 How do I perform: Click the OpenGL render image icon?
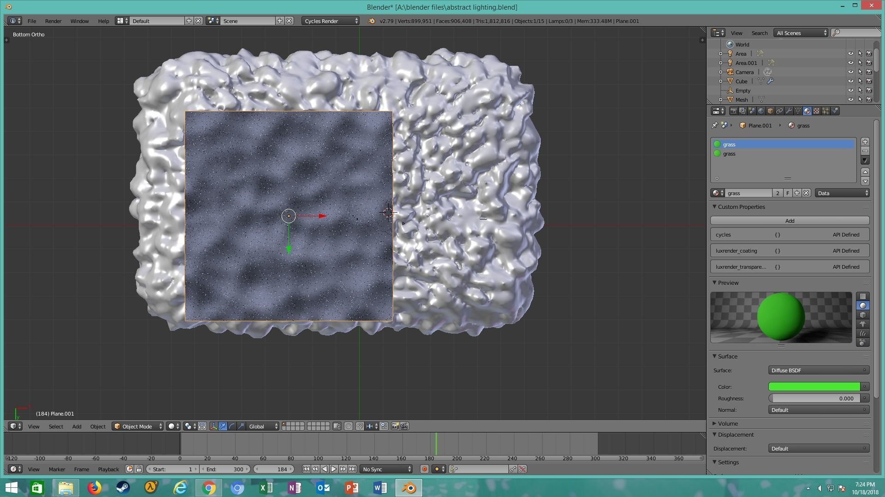pyautogui.click(x=395, y=427)
